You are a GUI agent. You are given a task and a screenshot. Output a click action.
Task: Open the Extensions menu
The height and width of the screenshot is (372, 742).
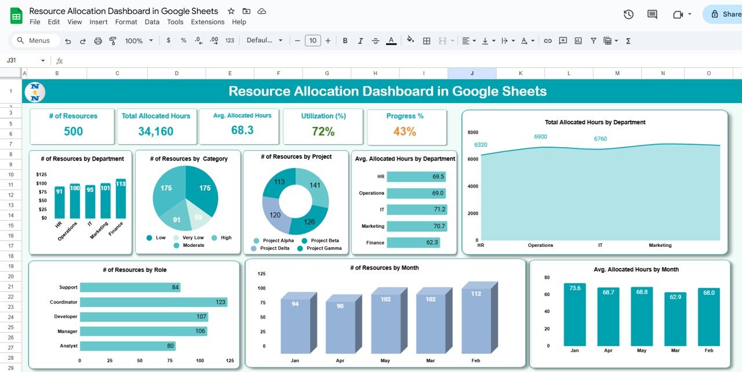pos(208,22)
